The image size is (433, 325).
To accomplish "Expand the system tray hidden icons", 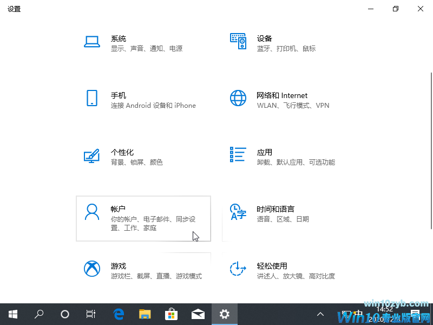I will pyautogui.click(x=320, y=314).
